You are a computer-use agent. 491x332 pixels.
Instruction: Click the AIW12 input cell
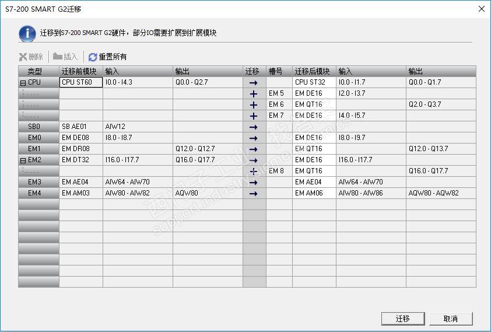pos(138,127)
